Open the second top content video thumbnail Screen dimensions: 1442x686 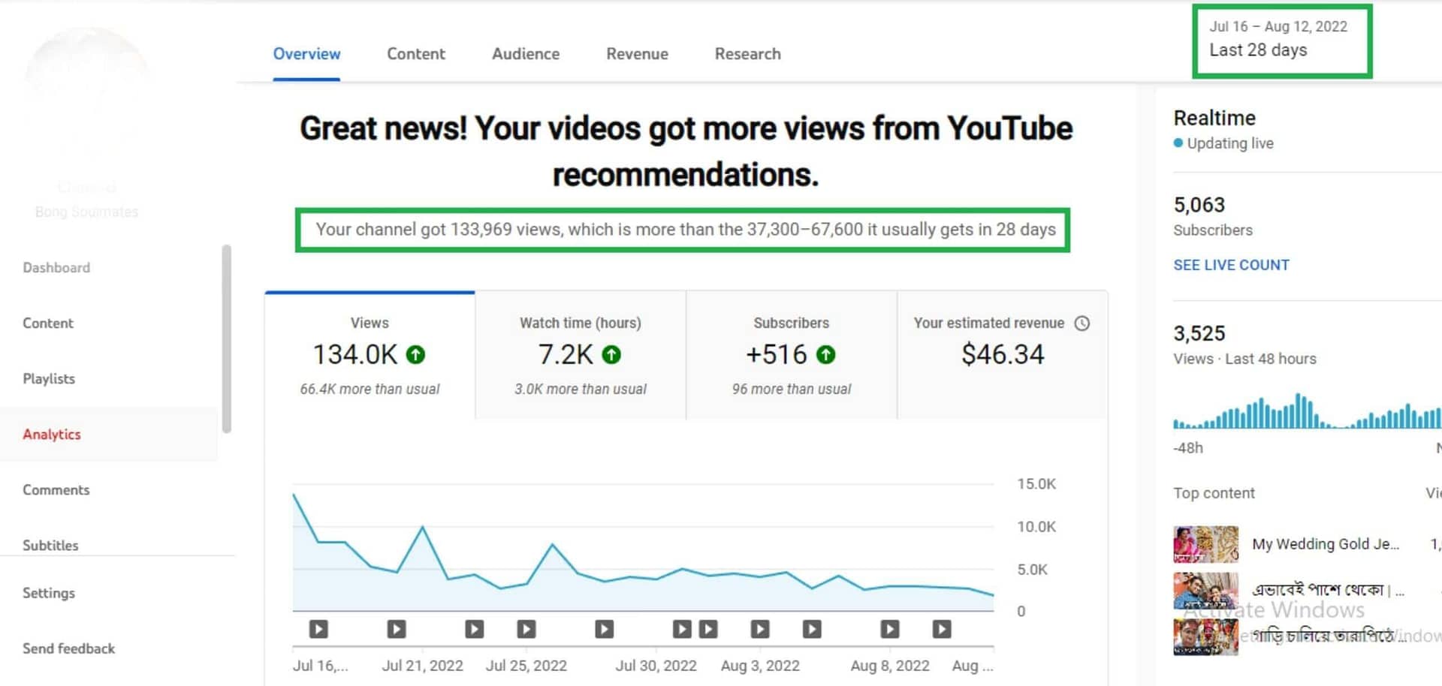click(1205, 591)
